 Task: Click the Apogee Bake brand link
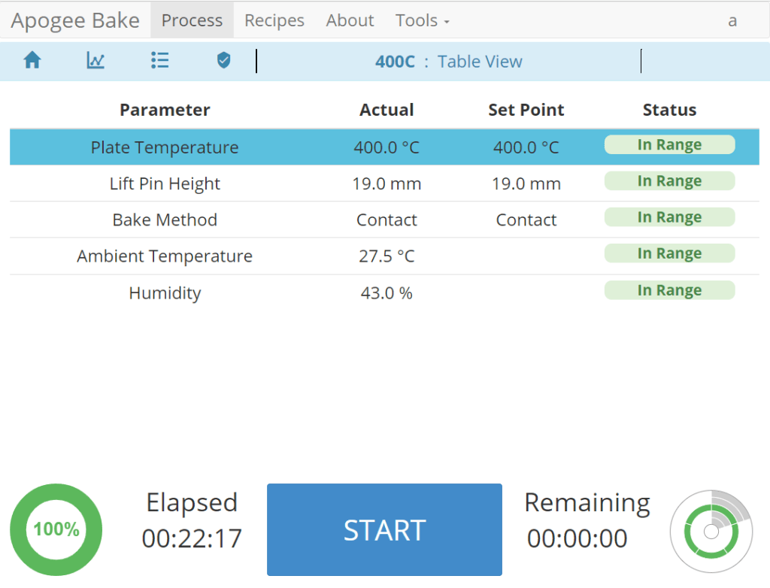pyautogui.click(x=75, y=20)
